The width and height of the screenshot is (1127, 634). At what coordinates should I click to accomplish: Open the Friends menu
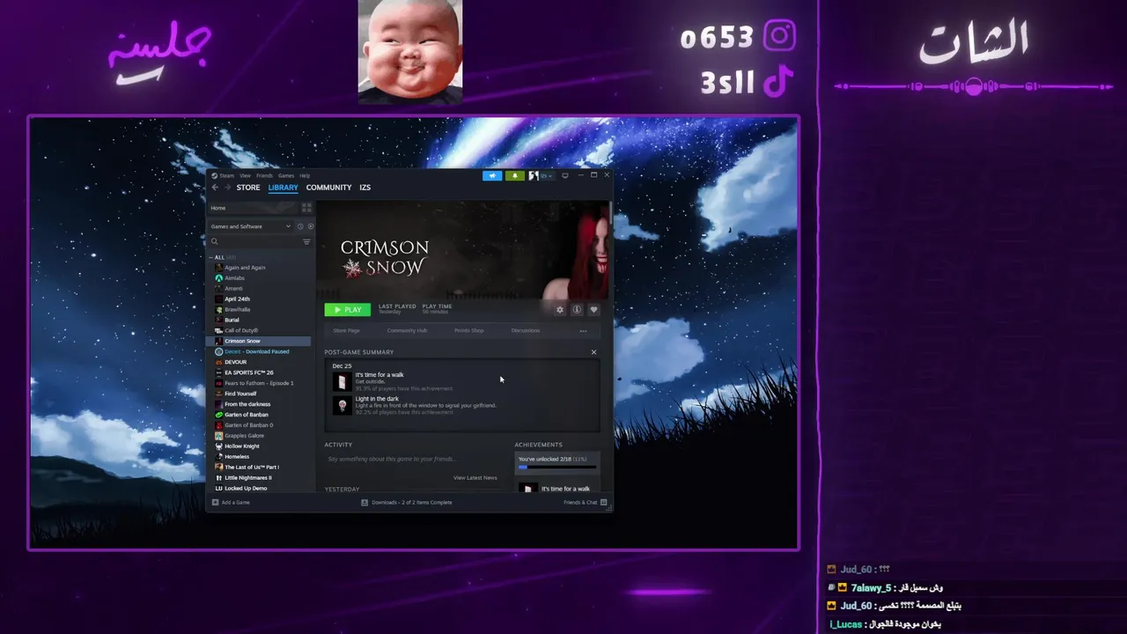click(264, 175)
